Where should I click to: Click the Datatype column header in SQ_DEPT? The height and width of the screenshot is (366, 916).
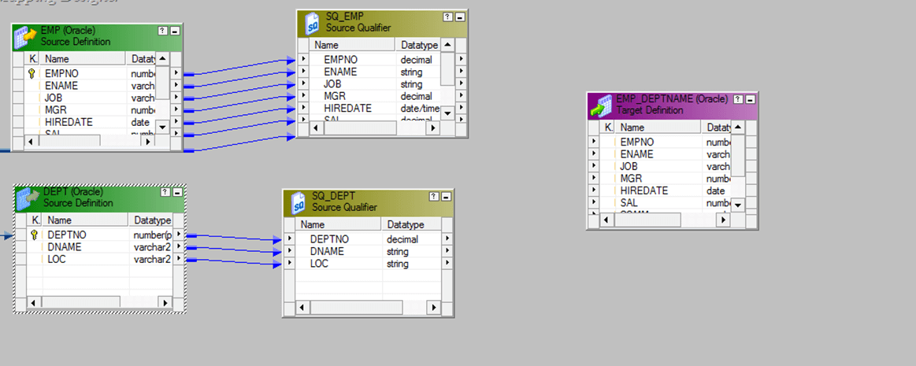pyautogui.click(x=411, y=225)
